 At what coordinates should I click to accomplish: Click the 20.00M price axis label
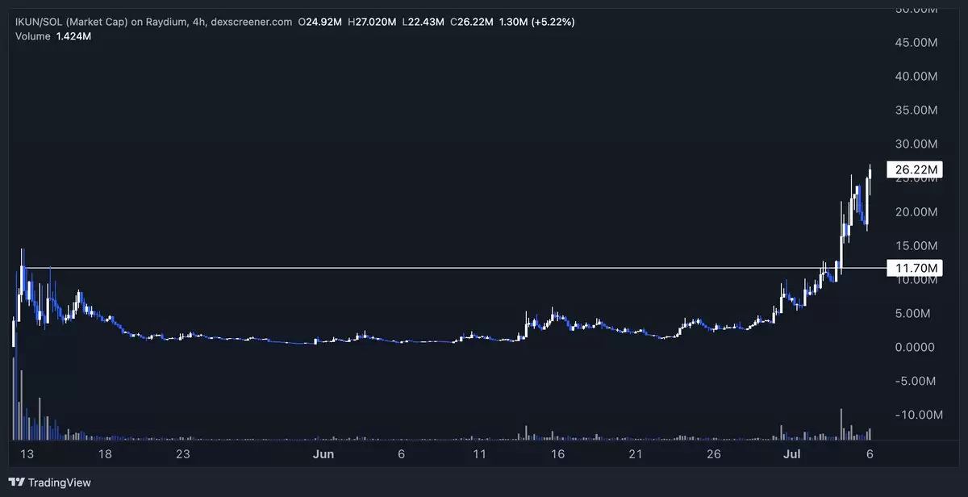point(918,211)
